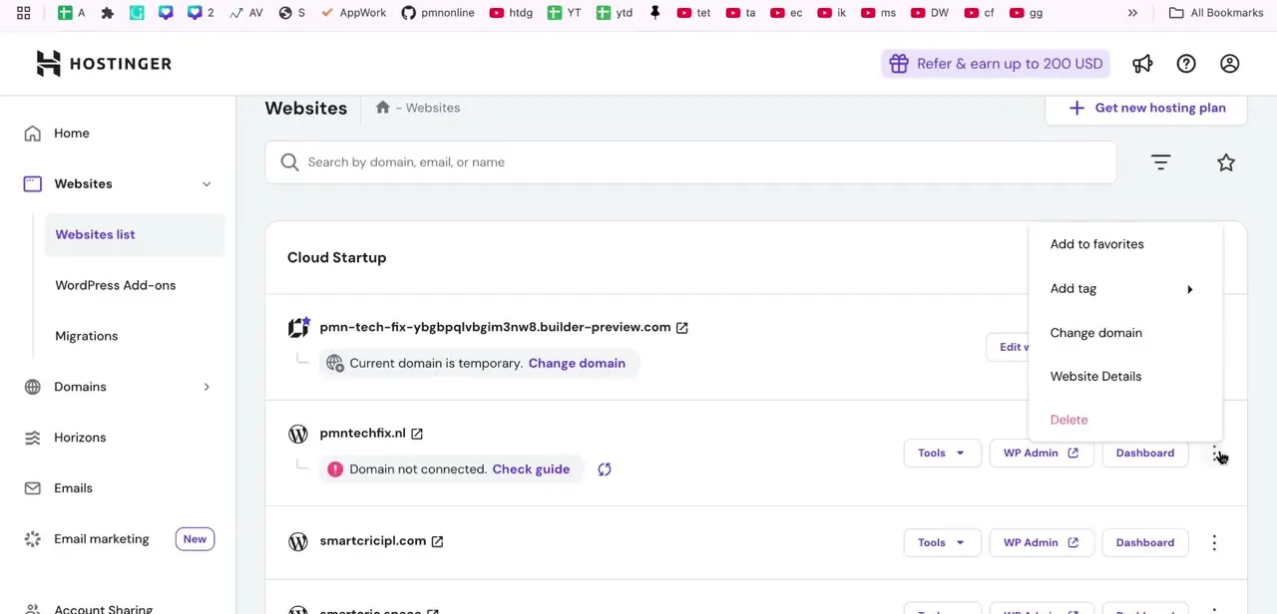
Task: Open Tools dropdown for pmntechfix.nl
Action: tap(942, 454)
